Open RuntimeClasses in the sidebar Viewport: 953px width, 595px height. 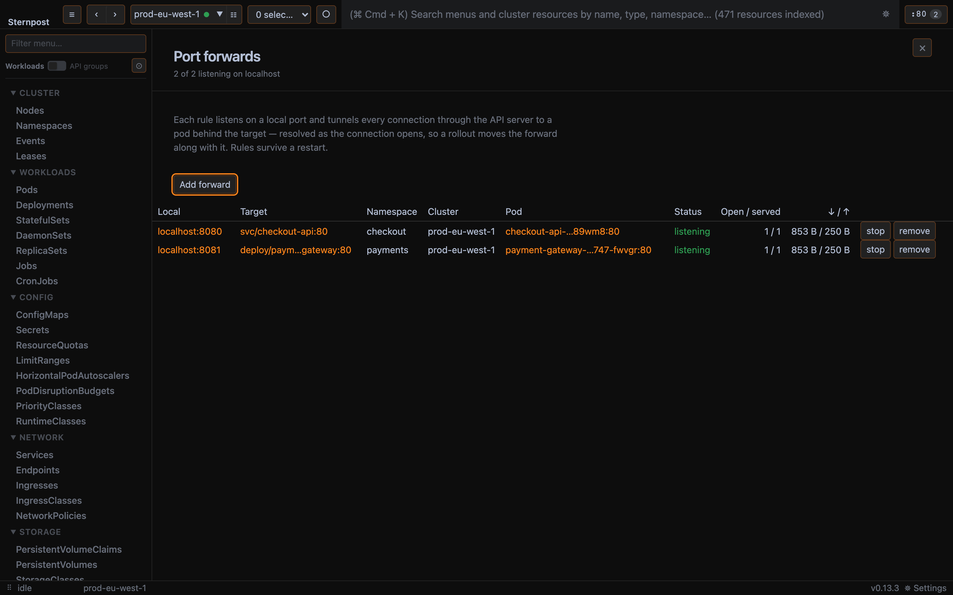tap(51, 421)
